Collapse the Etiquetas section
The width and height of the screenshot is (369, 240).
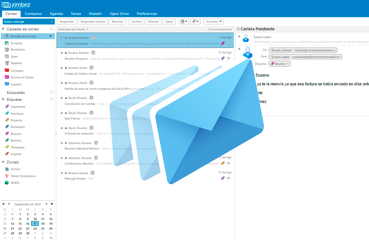coord(3,99)
